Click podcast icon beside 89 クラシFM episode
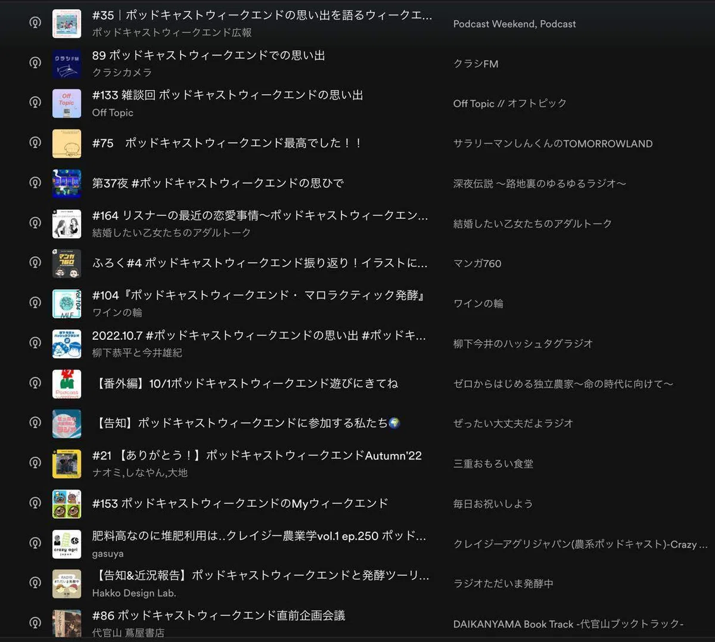Screen dimensions: 715x642 click(x=35, y=63)
